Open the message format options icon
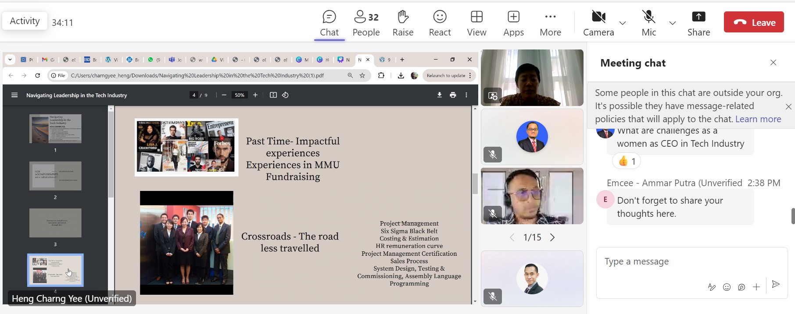This screenshot has height=314, width=795. (x=712, y=287)
